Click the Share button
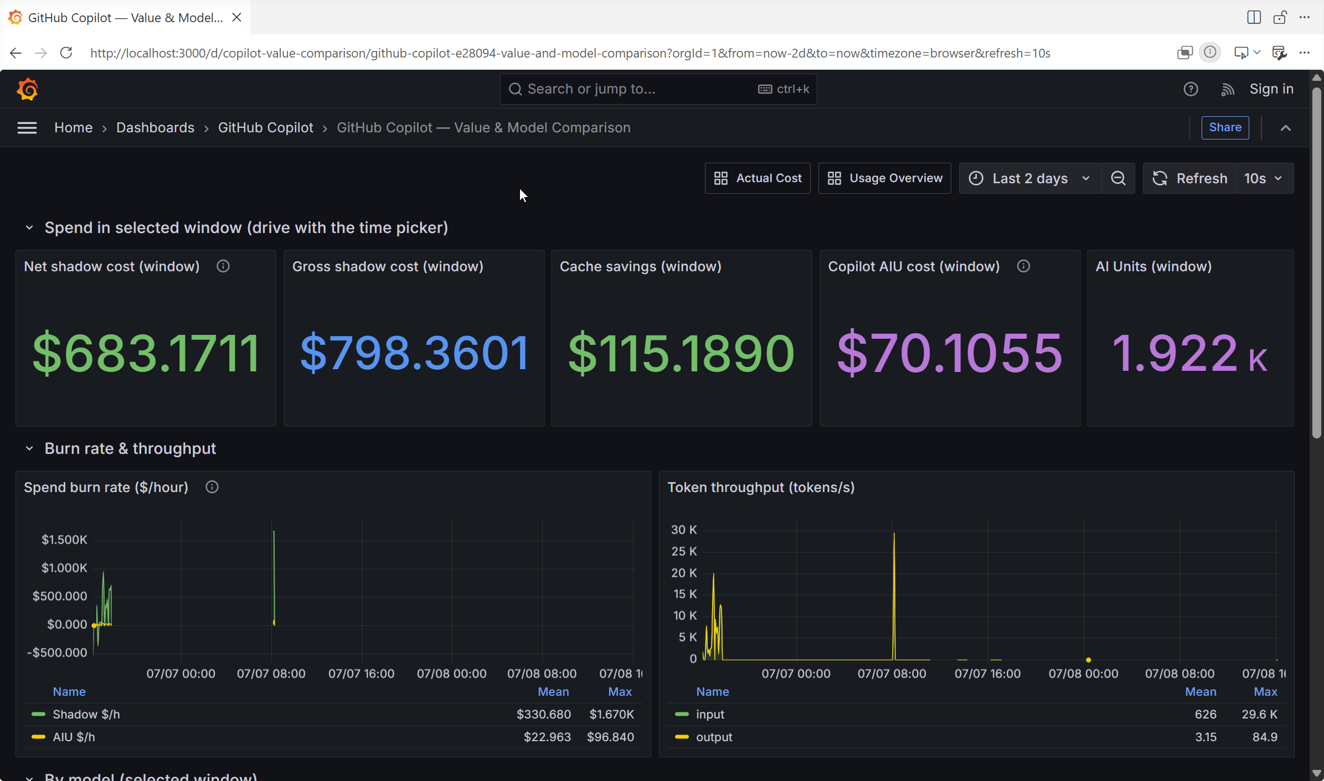Screen dimensions: 1324x781 1225,128
